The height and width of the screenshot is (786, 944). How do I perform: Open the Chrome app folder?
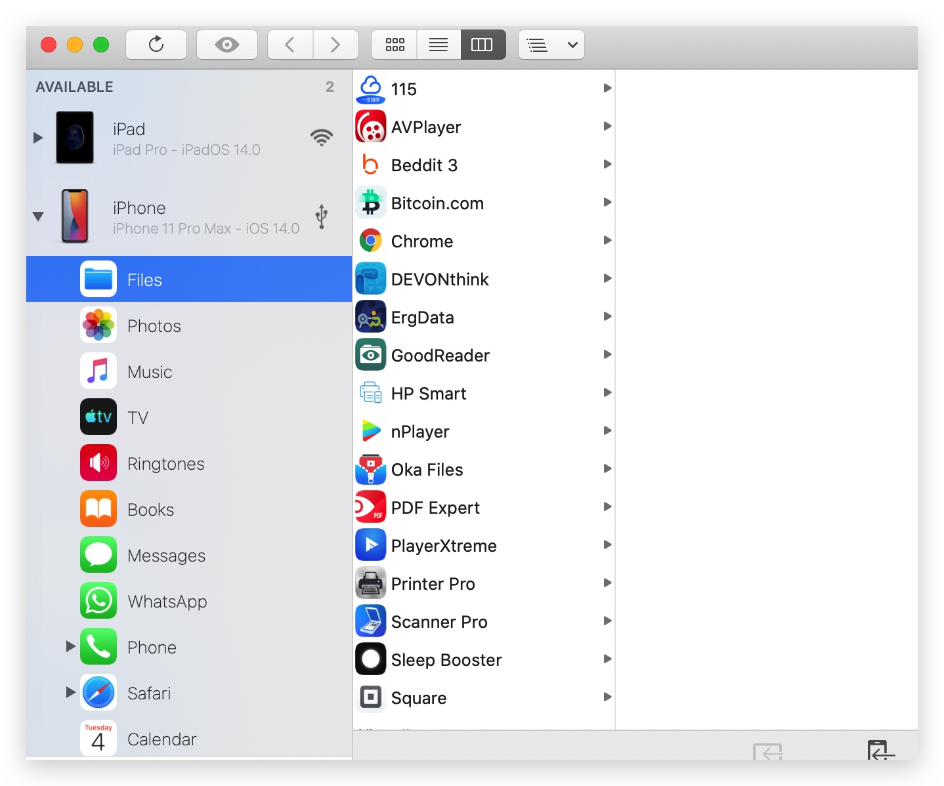pyautogui.click(x=421, y=241)
